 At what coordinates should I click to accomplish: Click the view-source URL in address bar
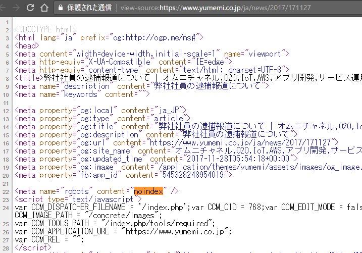click(x=216, y=8)
